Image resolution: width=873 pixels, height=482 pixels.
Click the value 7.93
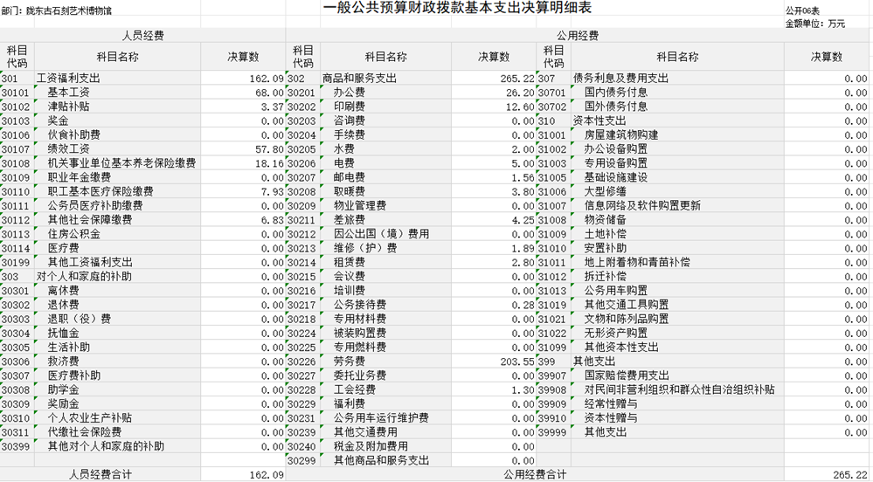click(243, 191)
